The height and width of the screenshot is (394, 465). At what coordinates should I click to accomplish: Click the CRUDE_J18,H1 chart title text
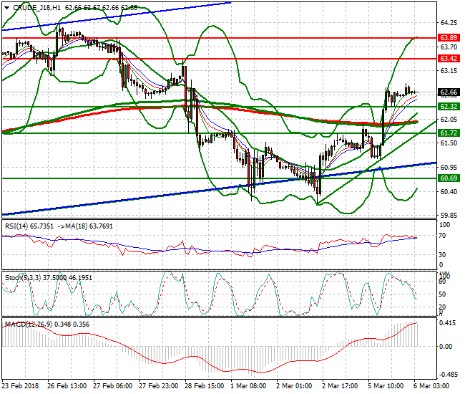coord(36,8)
